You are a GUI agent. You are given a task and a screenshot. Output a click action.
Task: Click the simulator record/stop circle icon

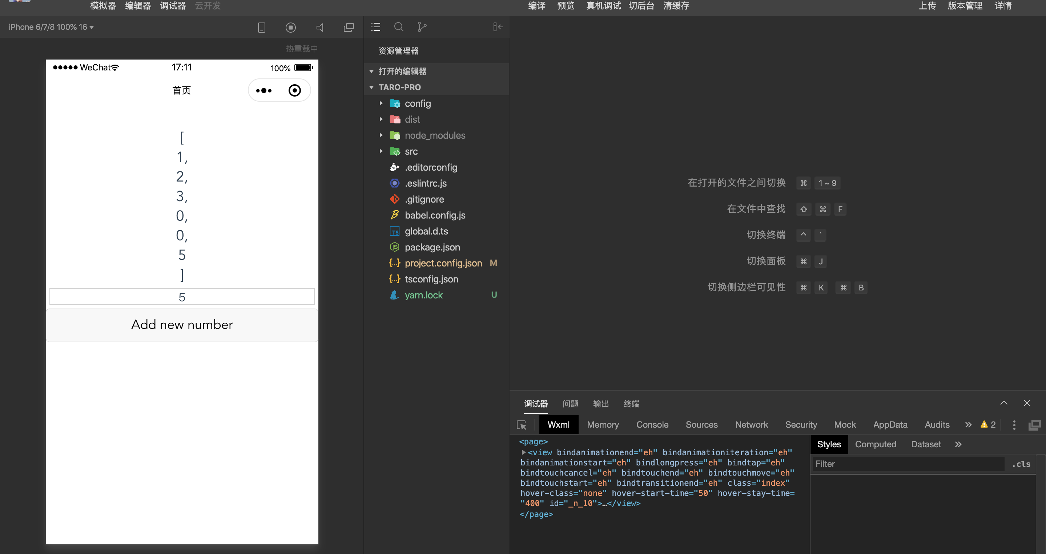tap(290, 27)
